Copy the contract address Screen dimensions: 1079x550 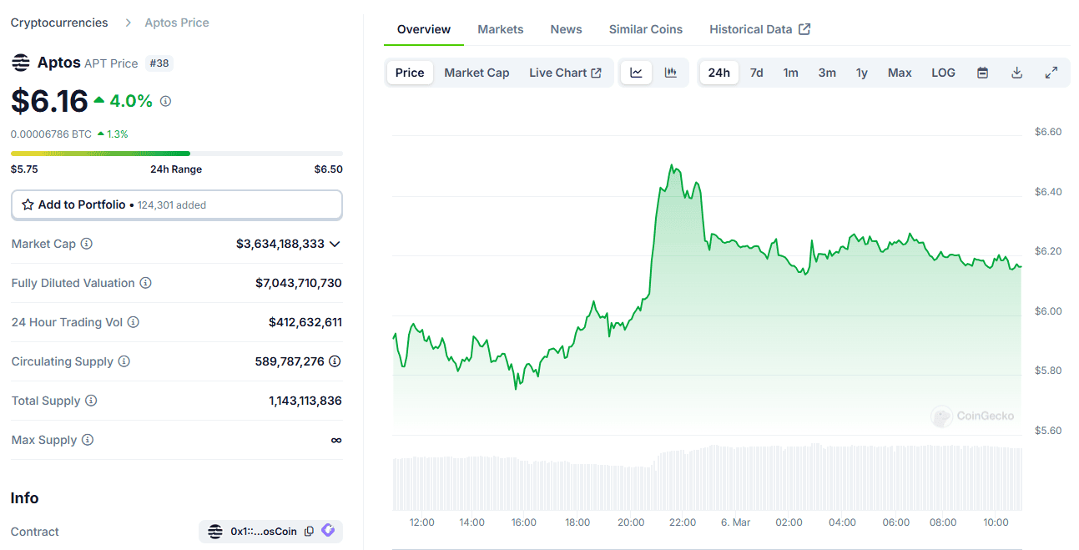click(x=310, y=532)
